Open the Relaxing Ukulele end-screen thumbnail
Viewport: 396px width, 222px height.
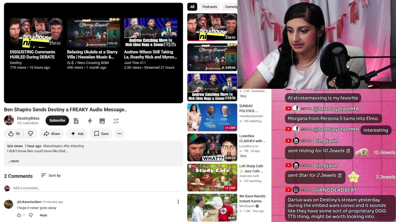[93, 32]
